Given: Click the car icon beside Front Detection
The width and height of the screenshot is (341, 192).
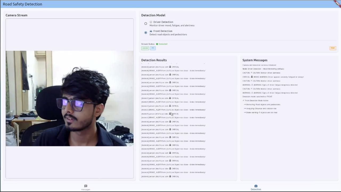Looking at the screenshot, I should tap(151, 31).
